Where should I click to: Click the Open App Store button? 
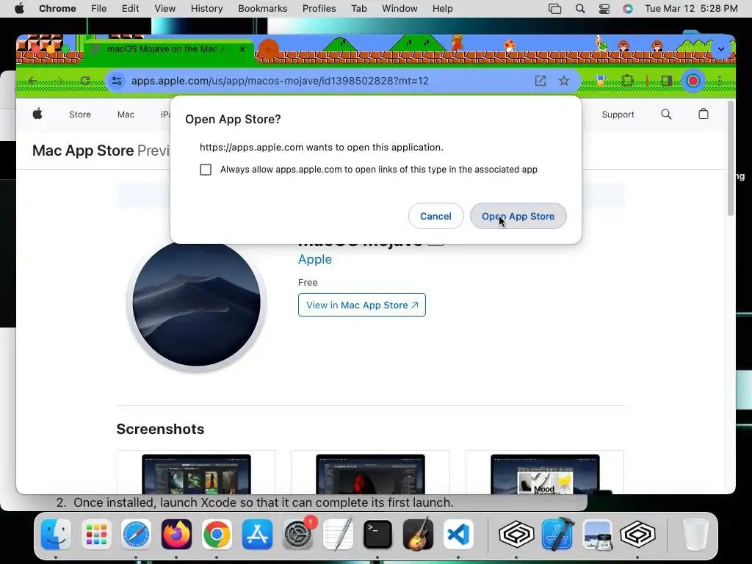[x=518, y=217]
